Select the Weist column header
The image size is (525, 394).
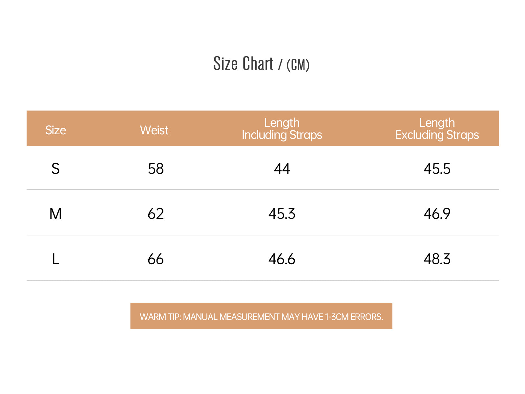pos(154,130)
